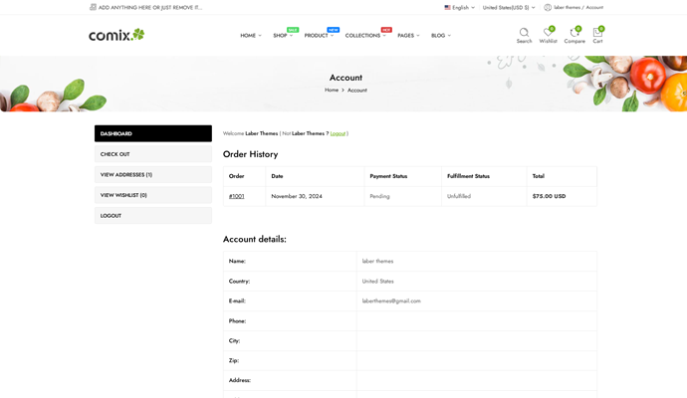The image size is (687, 398).
Task: Open the Compare icon in header
Action: point(573,33)
